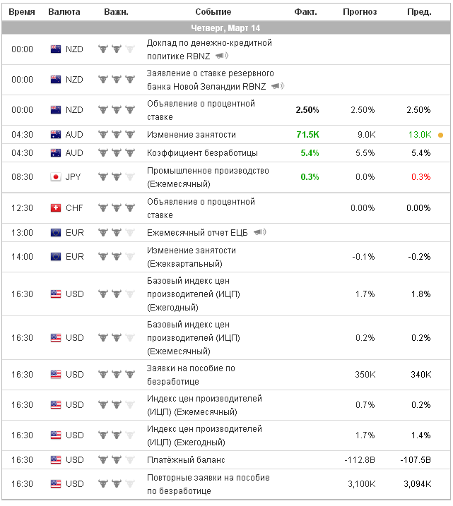Open the Коэффициент безработицы event

202,153
